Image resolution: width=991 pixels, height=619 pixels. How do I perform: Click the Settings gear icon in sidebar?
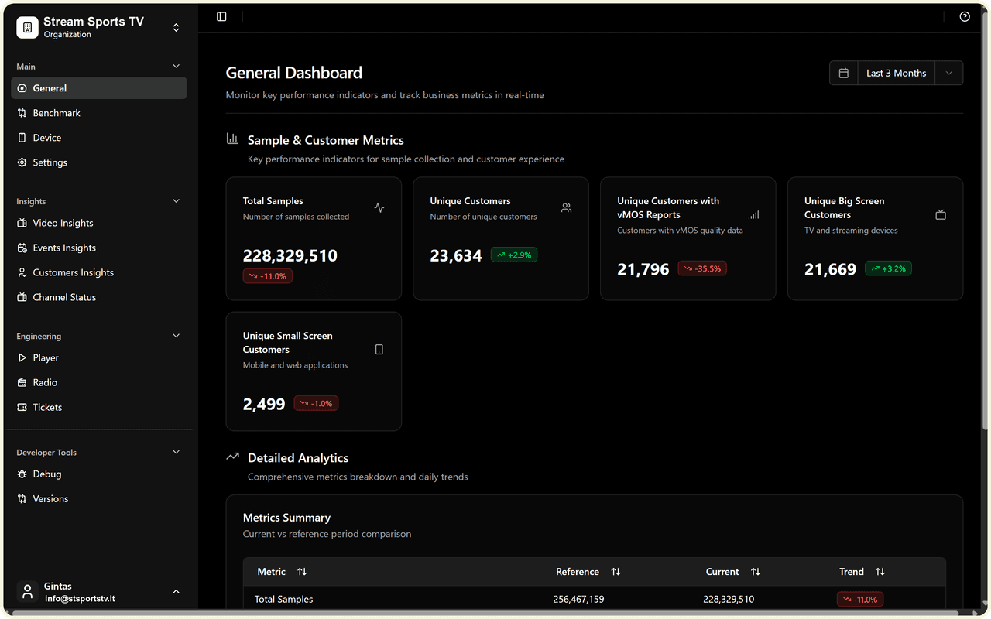22,162
